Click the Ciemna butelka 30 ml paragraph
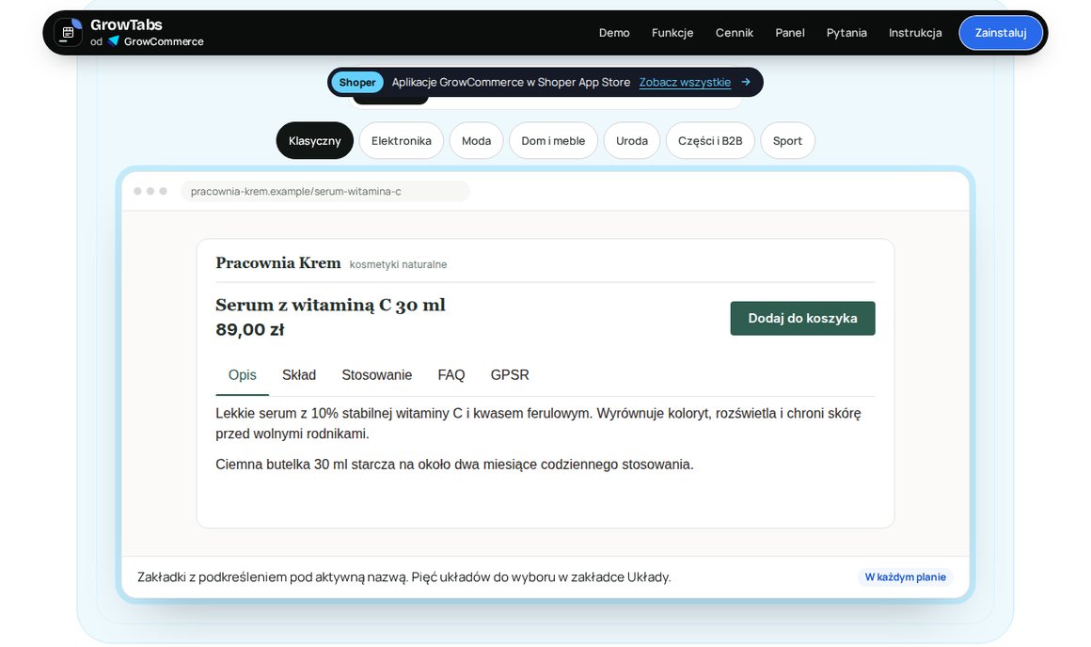Viewport: 1091px width, 647px height. point(454,464)
